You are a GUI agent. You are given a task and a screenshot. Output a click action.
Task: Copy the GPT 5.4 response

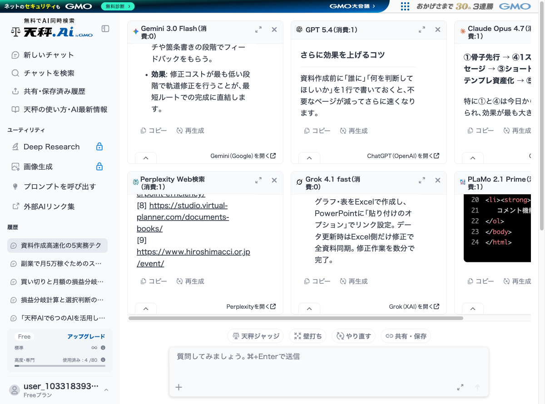coord(317,131)
